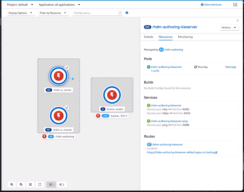Click the rhdm-authoring KA group label
Screen dimensions: 244x192
[x=59, y=136]
